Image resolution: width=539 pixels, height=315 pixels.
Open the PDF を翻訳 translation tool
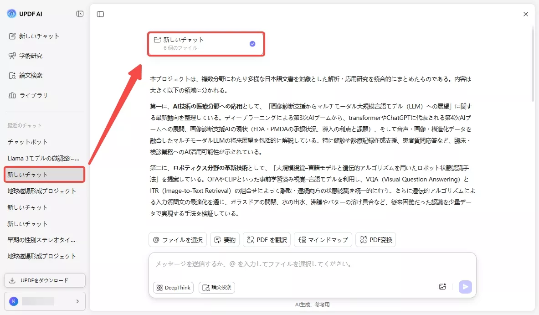267,239
